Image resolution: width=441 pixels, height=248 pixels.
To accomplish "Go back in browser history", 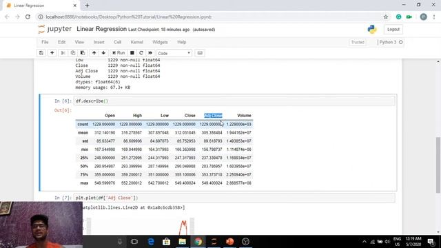I will point(8,17).
